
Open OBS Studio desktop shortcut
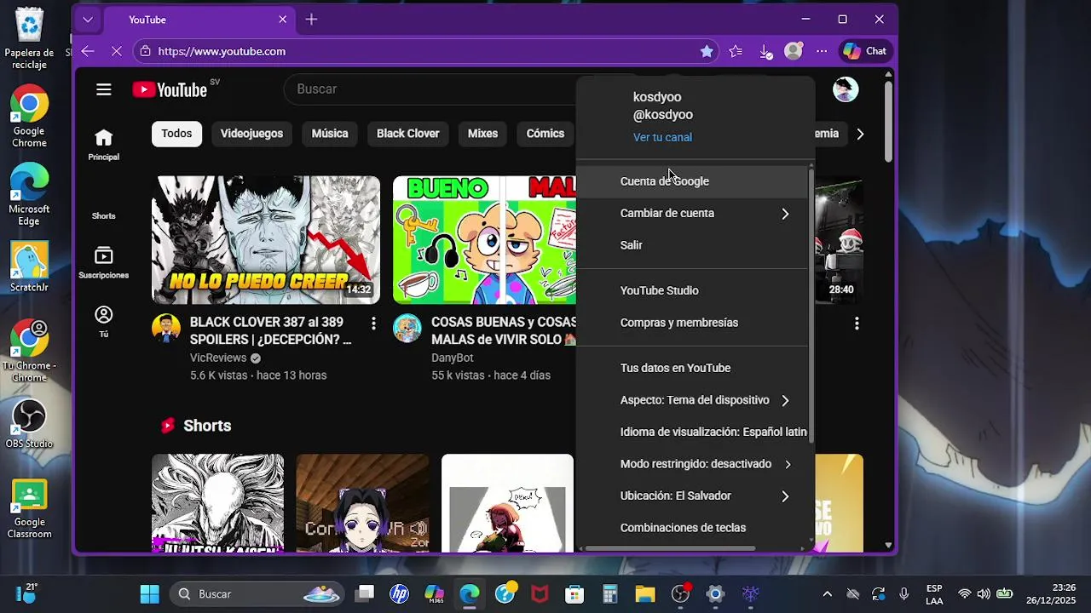click(x=29, y=424)
